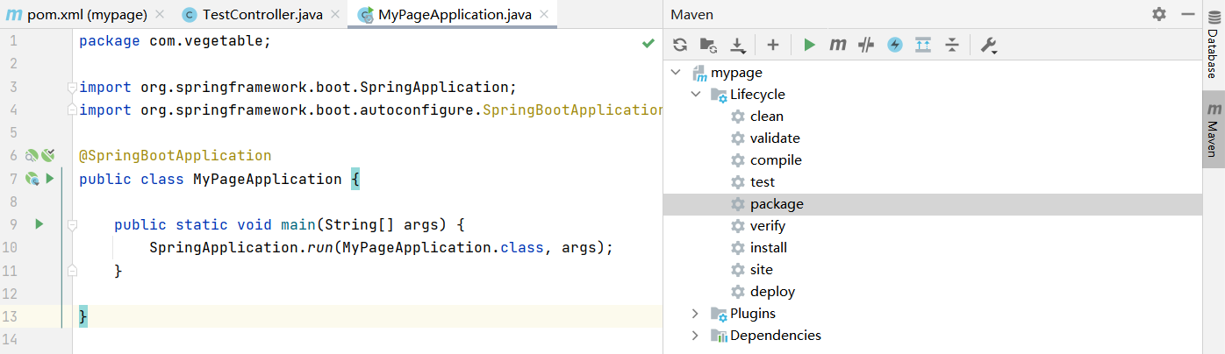This screenshot has width=1225, height=354.
Task: Open the Database side tool window
Action: pyautogui.click(x=1213, y=46)
